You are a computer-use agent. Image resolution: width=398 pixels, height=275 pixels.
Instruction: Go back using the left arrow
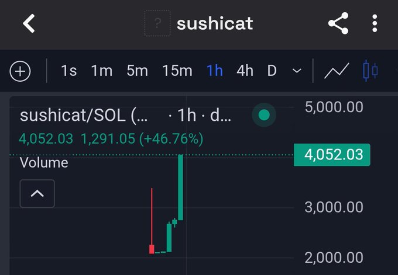(x=29, y=23)
